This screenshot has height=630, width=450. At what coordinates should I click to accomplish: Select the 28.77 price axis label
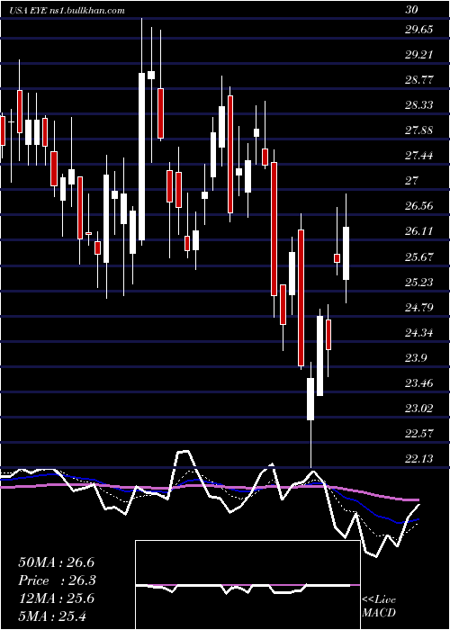click(419, 80)
